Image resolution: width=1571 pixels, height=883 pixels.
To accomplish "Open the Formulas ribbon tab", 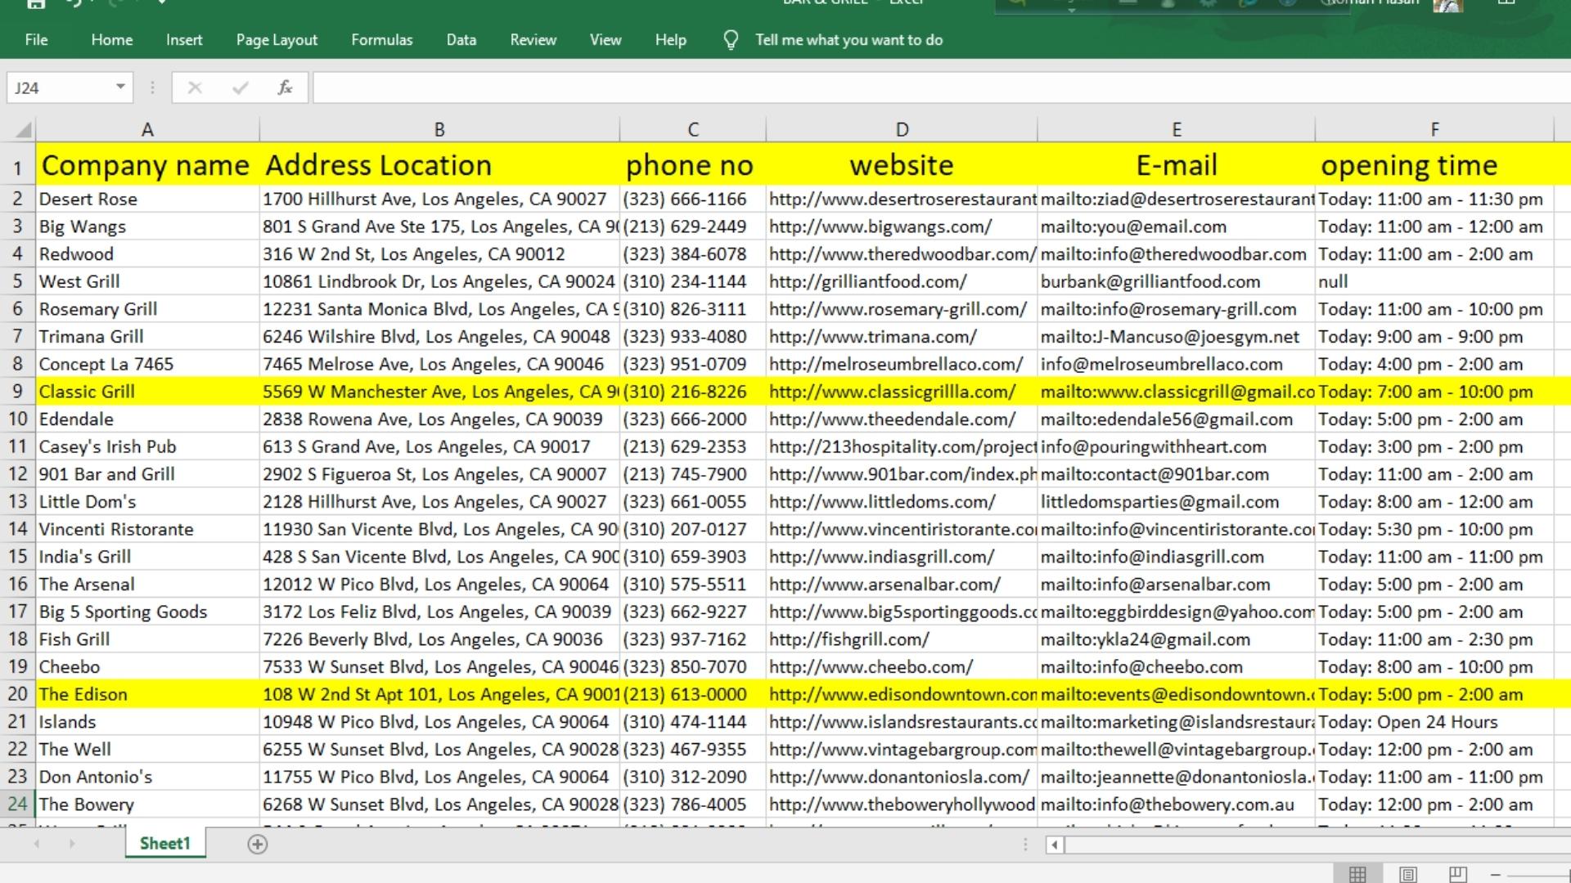I will (381, 40).
